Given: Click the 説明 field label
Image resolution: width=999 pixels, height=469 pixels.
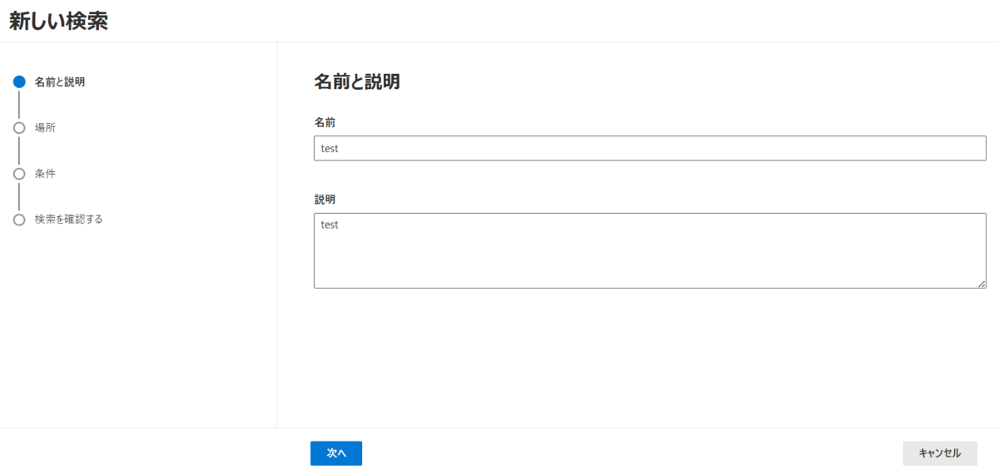Looking at the screenshot, I should (x=325, y=200).
